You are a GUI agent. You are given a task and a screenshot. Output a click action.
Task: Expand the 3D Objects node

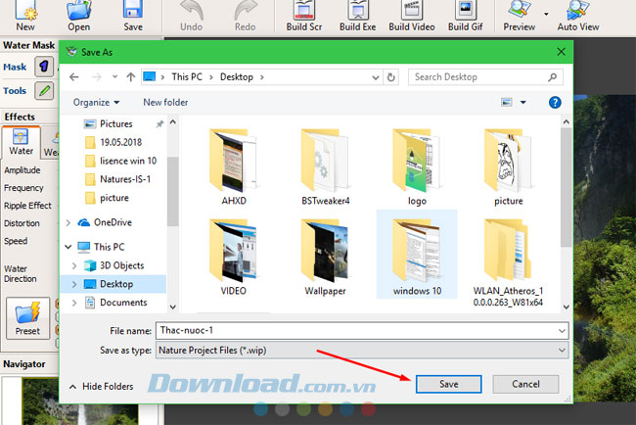pyautogui.click(x=74, y=265)
